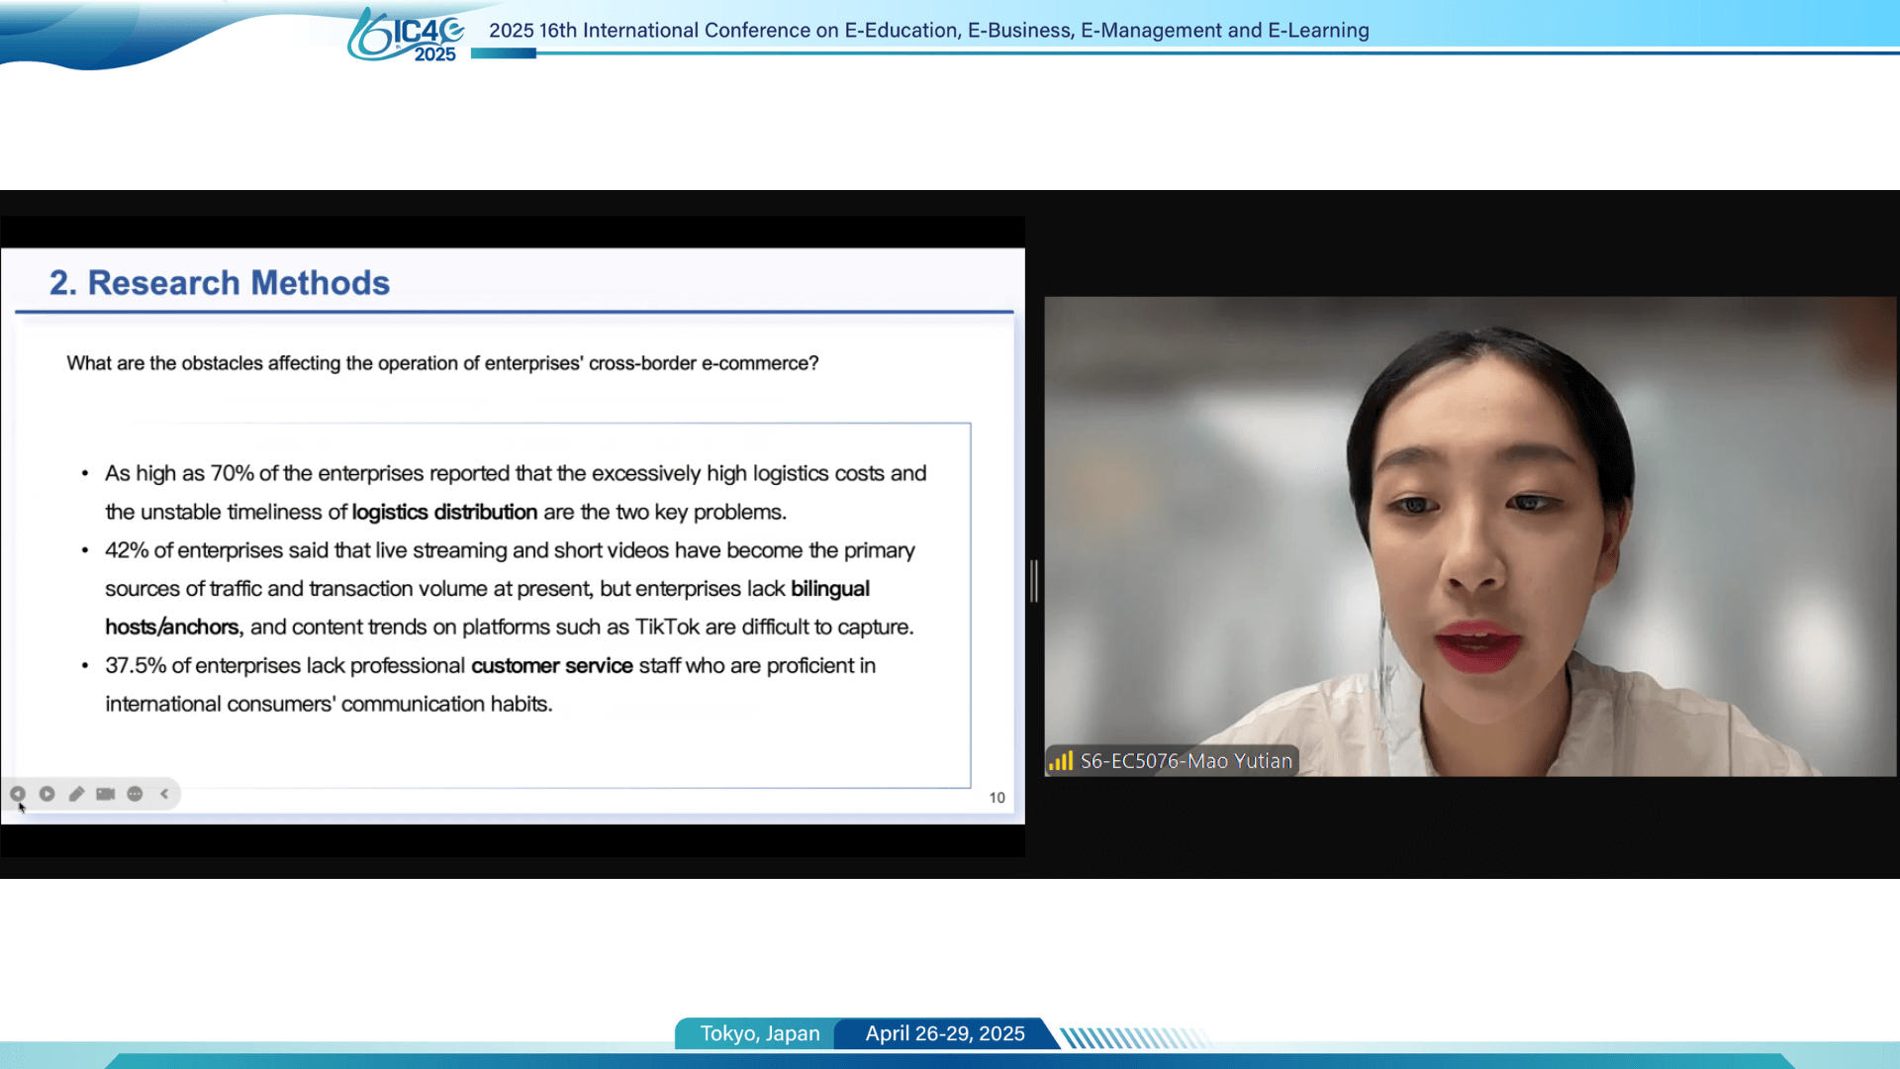Viewport: 1900px width, 1069px height.
Task: Click the slide title '2. Research Methods'
Action: point(220,283)
